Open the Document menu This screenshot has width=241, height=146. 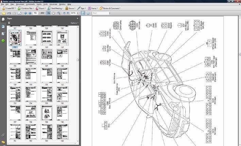[x=21, y=4]
